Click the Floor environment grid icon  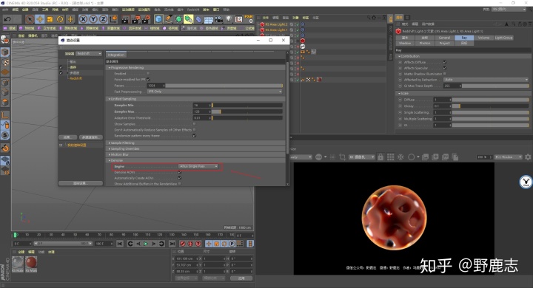coord(208,19)
